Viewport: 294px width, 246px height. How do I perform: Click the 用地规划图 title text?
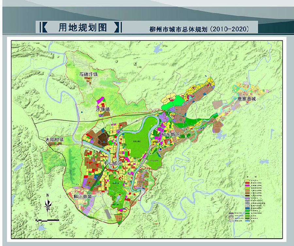coord(83,27)
